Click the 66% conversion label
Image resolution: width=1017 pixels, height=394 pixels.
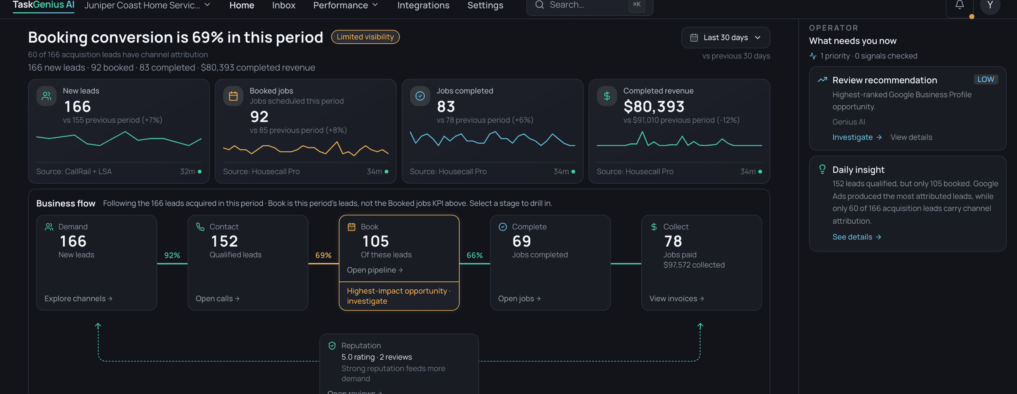[x=475, y=255]
